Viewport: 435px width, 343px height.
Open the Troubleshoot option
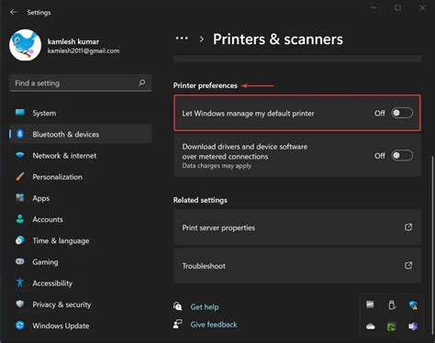pos(297,265)
